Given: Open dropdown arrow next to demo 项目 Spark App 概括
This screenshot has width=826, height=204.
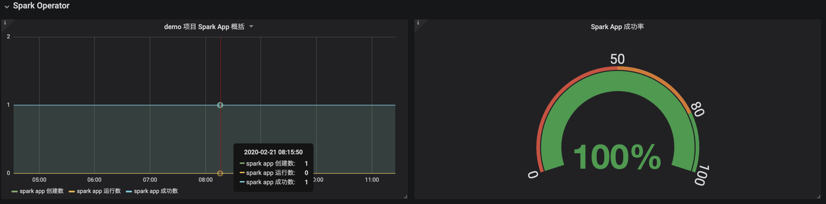Looking at the screenshot, I should tap(251, 26).
